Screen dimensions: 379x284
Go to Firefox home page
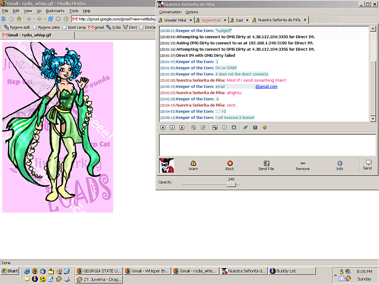[x=66, y=19]
